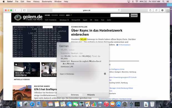Open the ABO subscription link
Viewport: 172px width, 108px height.
68,15
